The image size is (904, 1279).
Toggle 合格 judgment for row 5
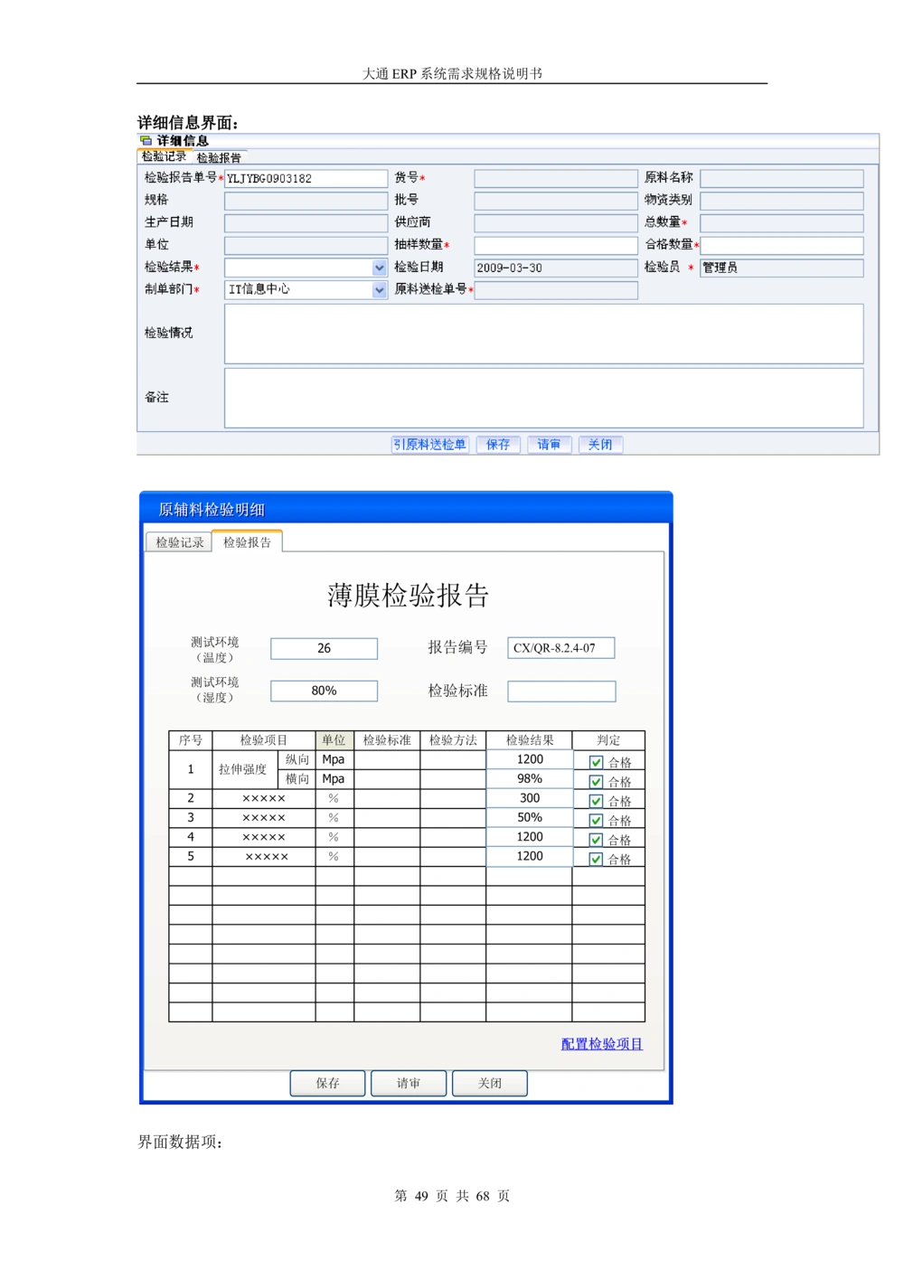coord(595,858)
